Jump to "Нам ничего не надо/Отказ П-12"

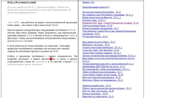pos(99,42)
